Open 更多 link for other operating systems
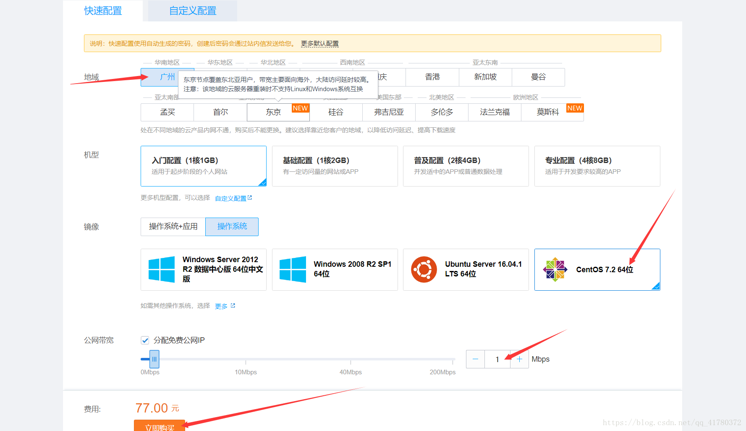 click(221, 306)
